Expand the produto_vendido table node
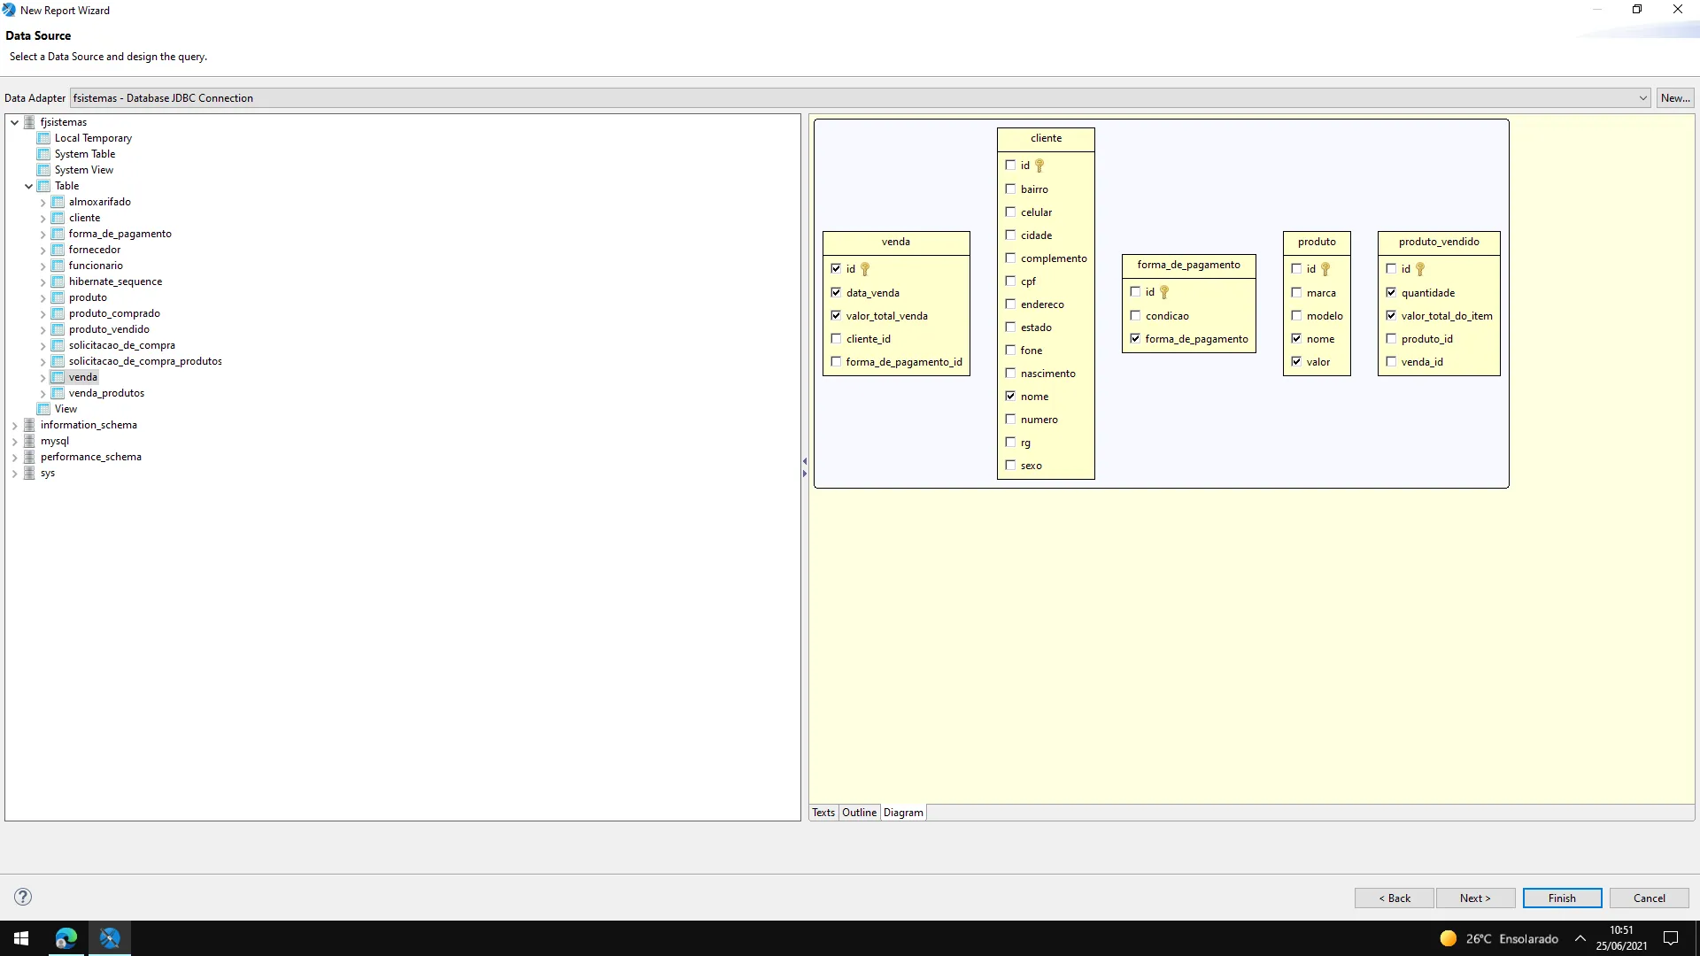The image size is (1700, 956). click(x=42, y=329)
